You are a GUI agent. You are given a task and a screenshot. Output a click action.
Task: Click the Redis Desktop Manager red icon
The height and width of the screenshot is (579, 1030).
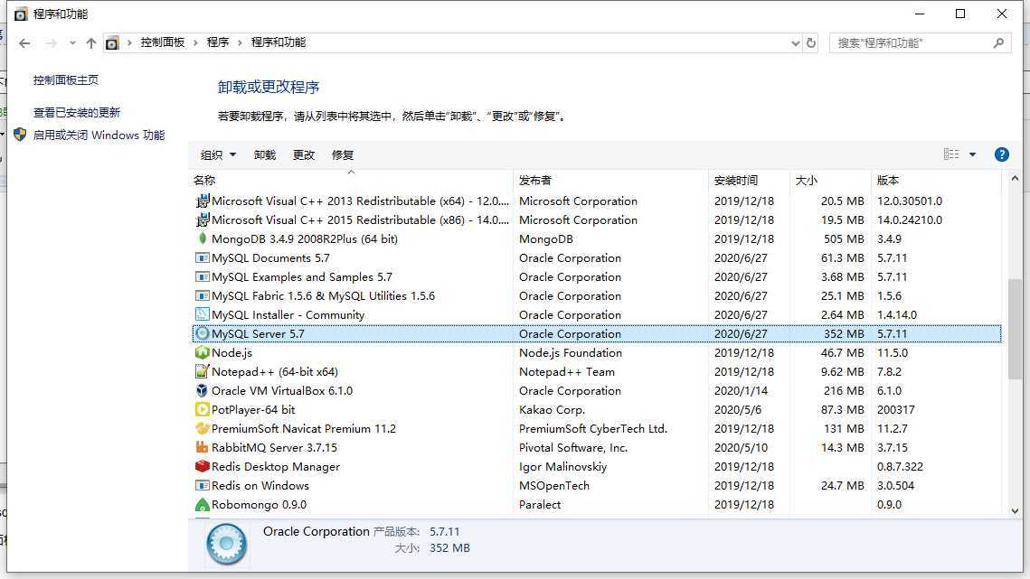pos(203,467)
